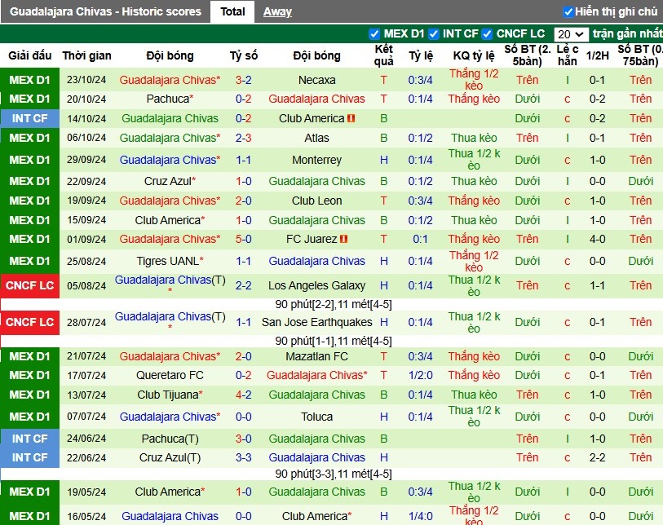
Task: Uncheck the CNCF LC league filter
Action: [x=487, y=33]
